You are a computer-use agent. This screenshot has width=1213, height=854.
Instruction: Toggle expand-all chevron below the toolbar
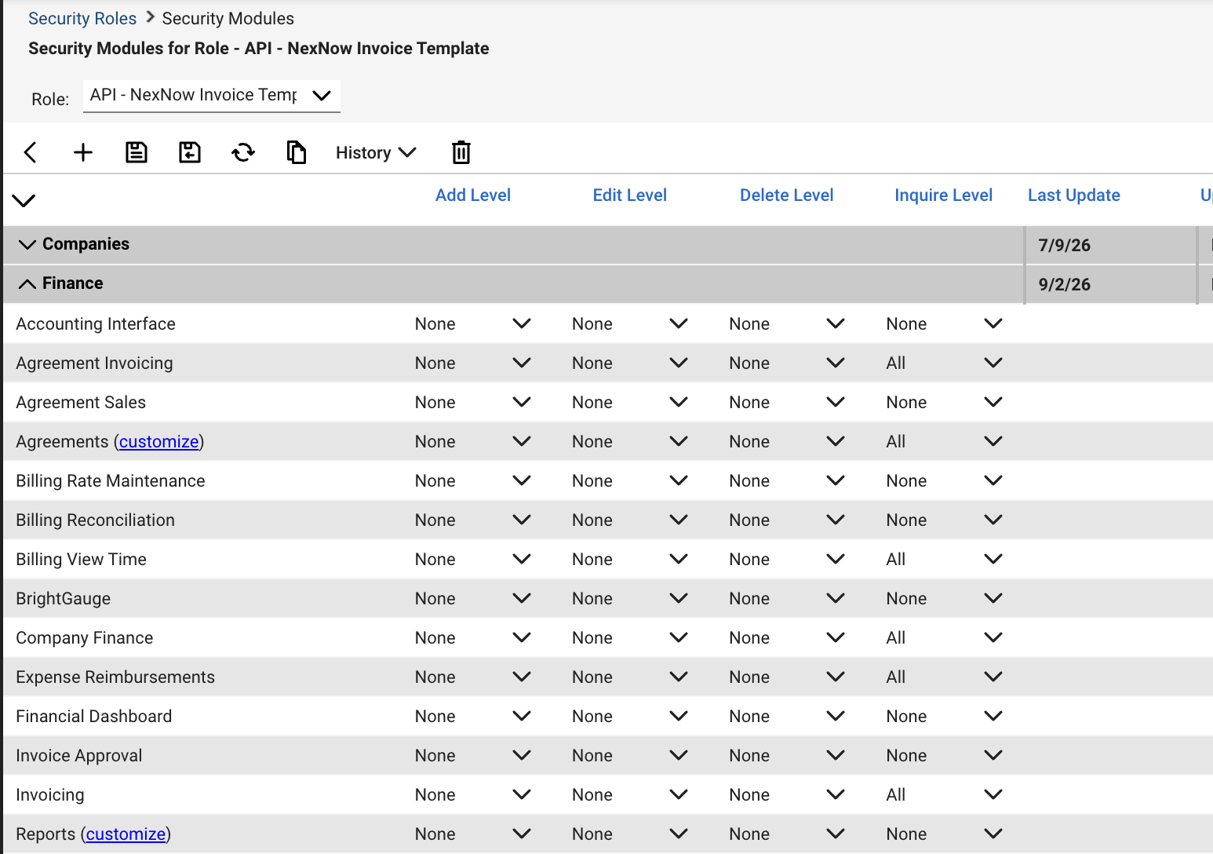[24, 200]
